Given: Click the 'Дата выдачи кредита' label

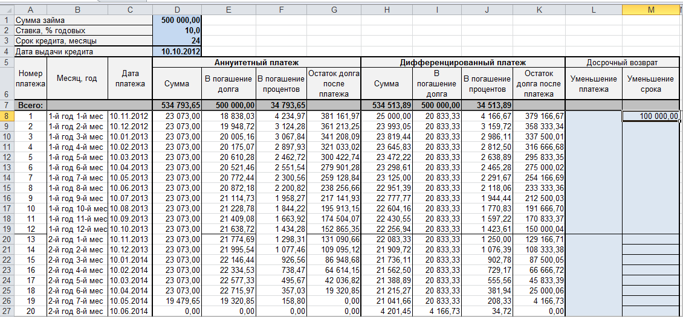Looking at the screenshot, I should (83, 51).
